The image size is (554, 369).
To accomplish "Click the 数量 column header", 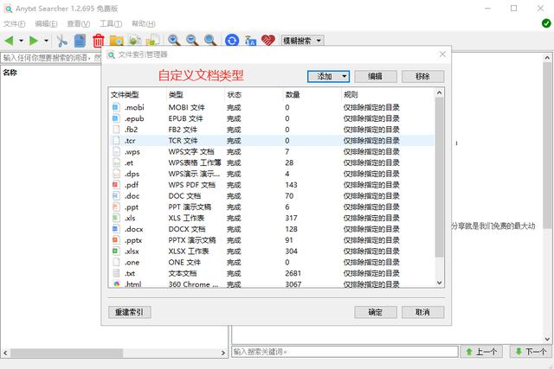I will (312, 94).
